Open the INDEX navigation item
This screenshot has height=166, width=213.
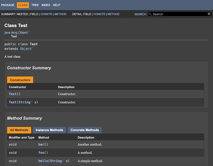pos(46,5)
